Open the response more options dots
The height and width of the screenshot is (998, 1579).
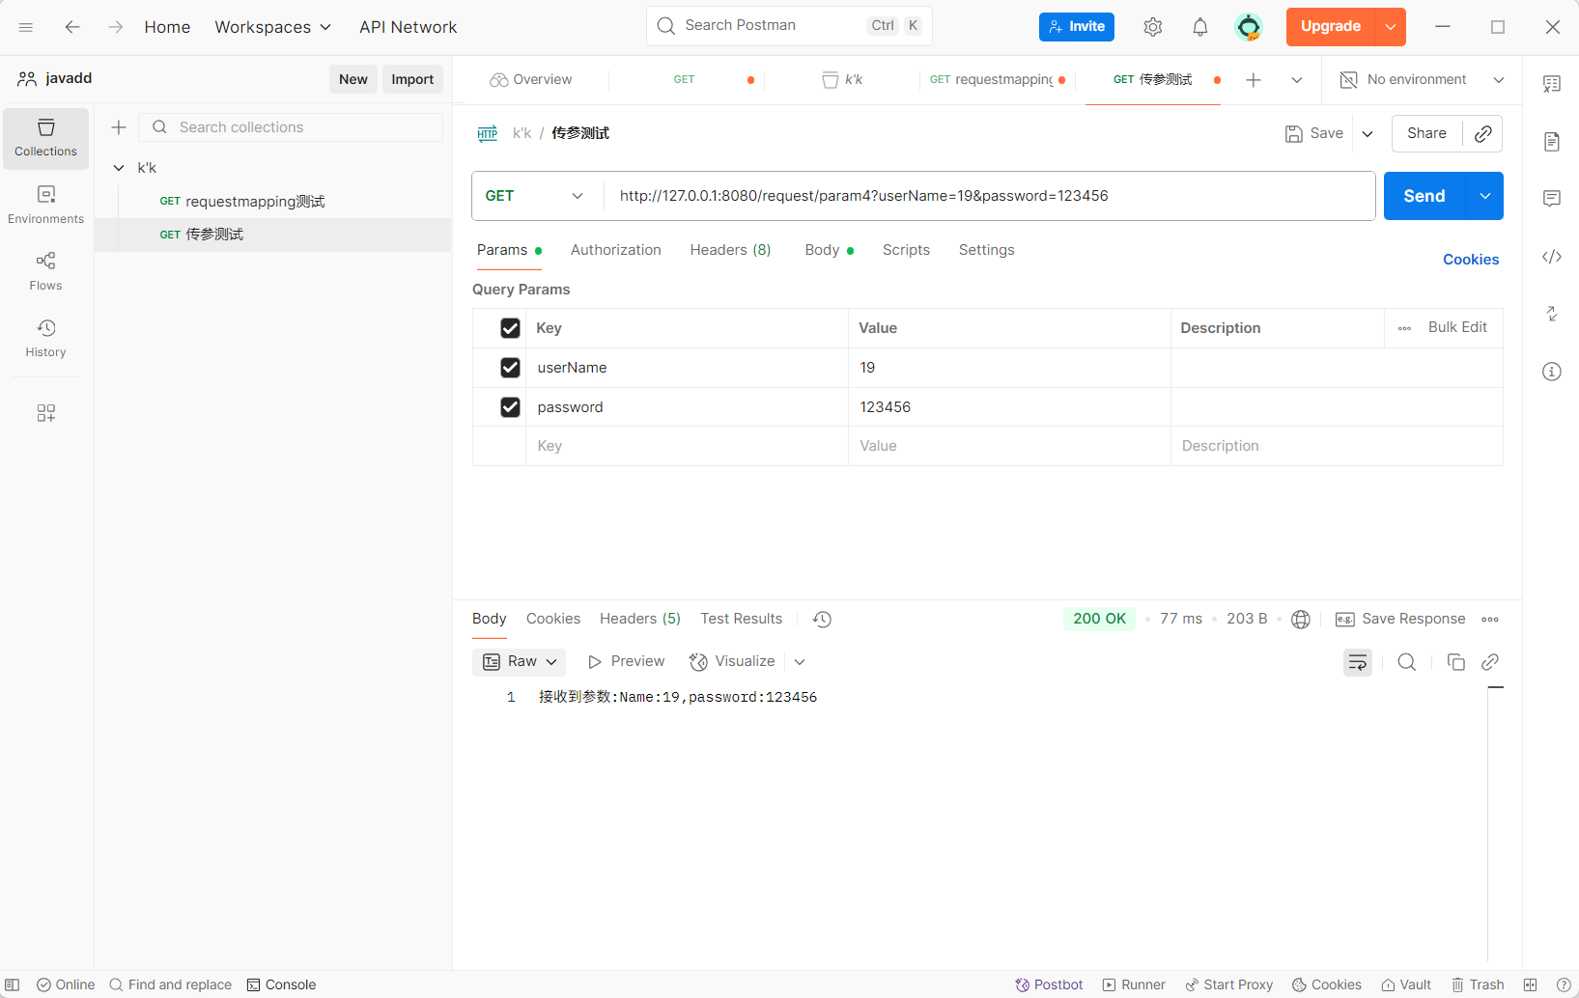point(1490,620)
